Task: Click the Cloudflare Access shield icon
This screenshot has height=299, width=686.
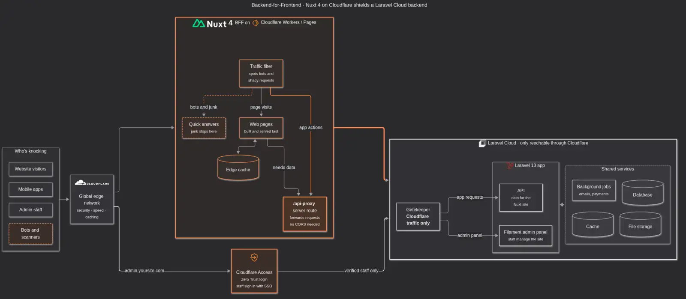Action: (x=254, y=257)
